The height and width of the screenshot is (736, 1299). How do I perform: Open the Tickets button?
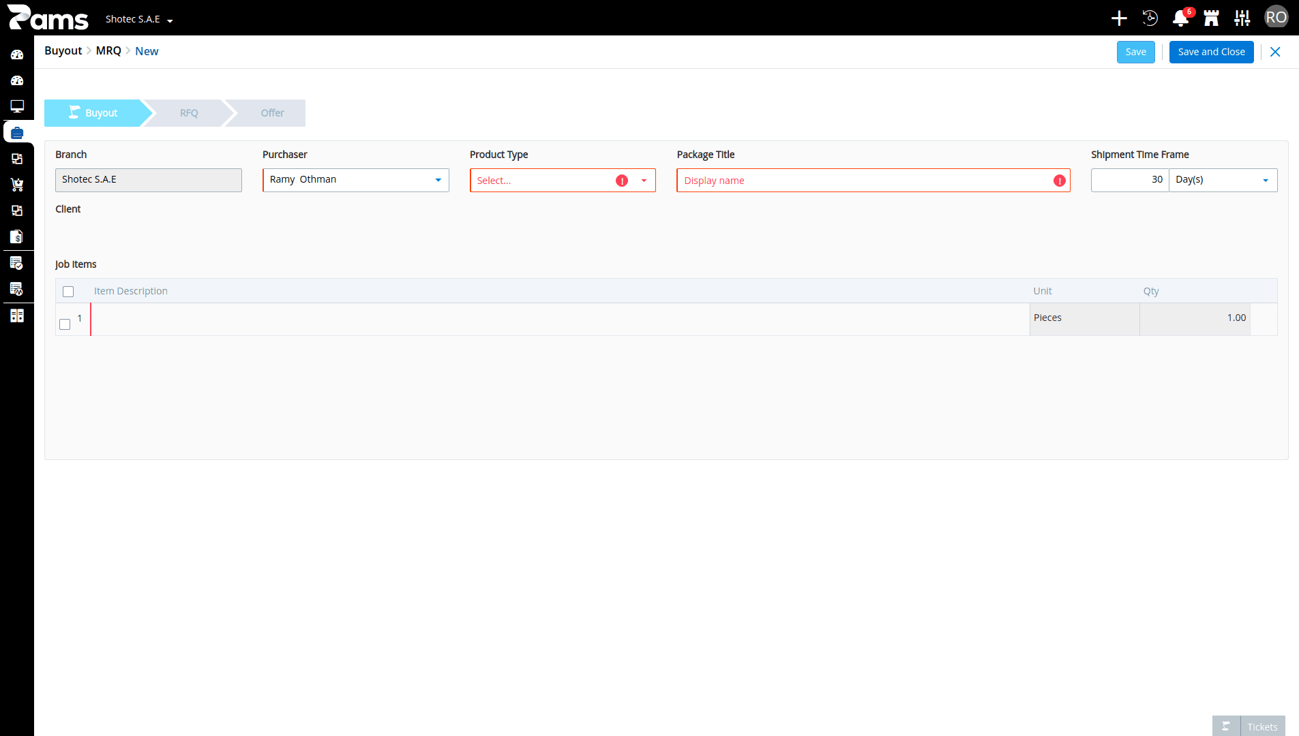click(x=1262, y=726)
